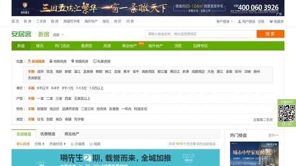Open the 贷款 navigation tab
Viewport: 296px width, 166px height.
[x=178, y=46]
